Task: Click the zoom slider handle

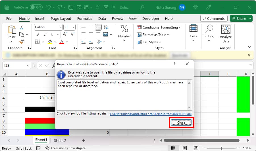Action: pos(221,148)
